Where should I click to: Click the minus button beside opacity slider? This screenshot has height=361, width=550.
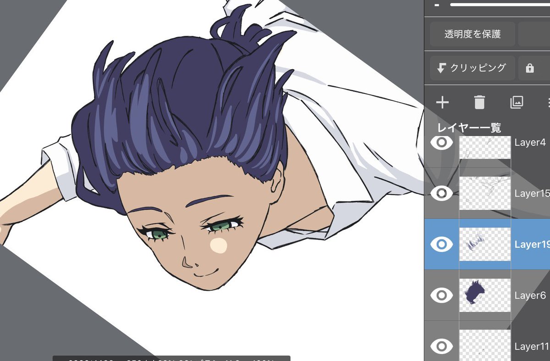click(x=437, y=5)
